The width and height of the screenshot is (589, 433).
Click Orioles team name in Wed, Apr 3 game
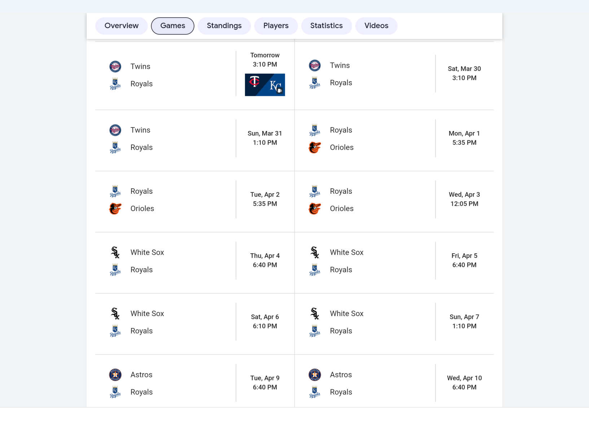pyautogui.click(x=342, y=209)
